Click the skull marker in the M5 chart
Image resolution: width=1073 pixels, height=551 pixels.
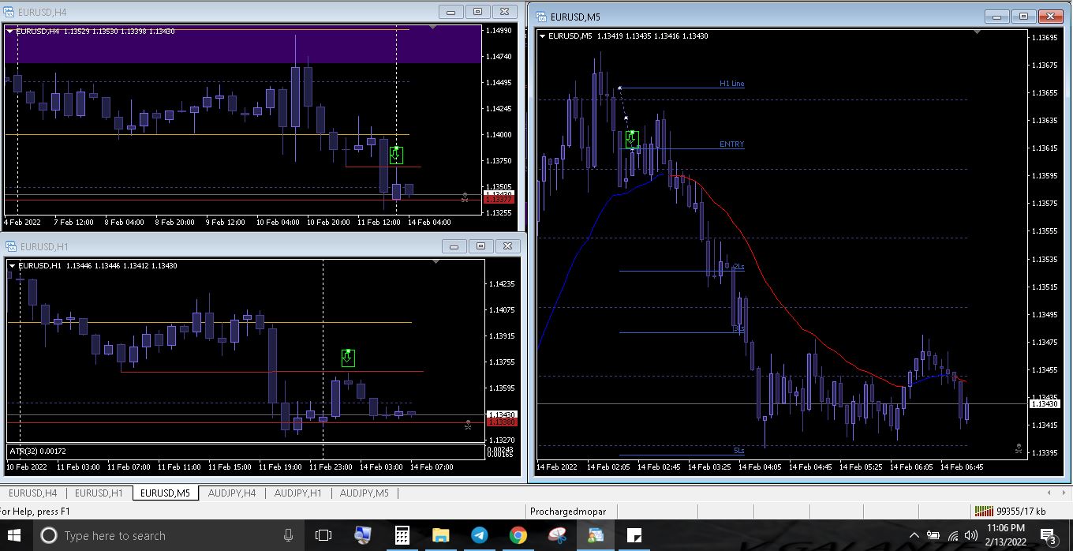[1019, 448]
